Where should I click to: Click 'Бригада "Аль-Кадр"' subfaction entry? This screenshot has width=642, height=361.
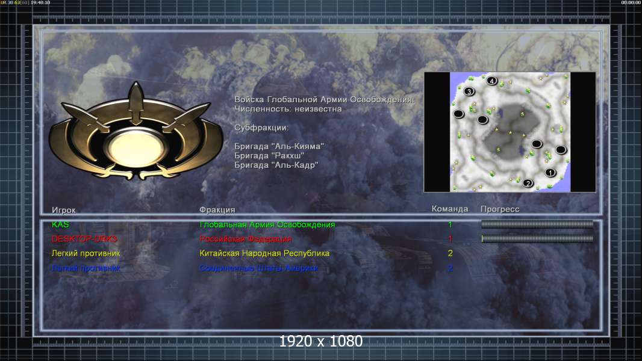[x=276, y=165]
